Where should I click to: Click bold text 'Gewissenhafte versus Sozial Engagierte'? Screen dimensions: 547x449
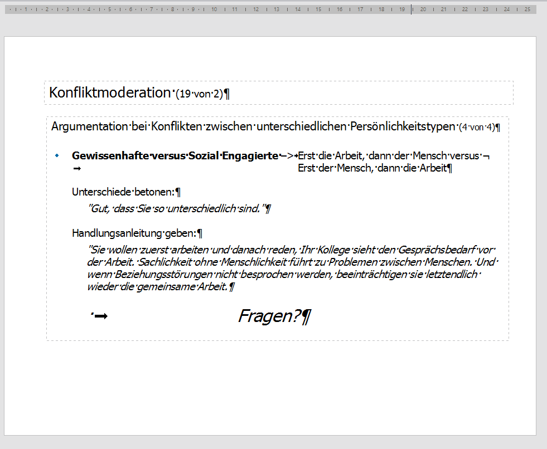point(175,157)
